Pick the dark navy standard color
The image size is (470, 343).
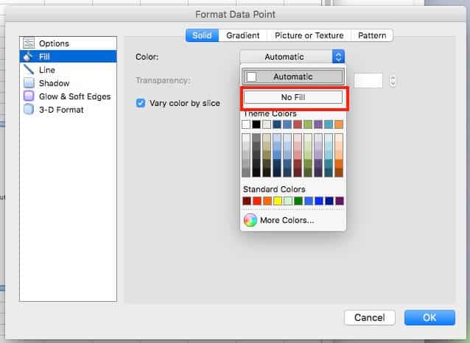click(329, 201)
